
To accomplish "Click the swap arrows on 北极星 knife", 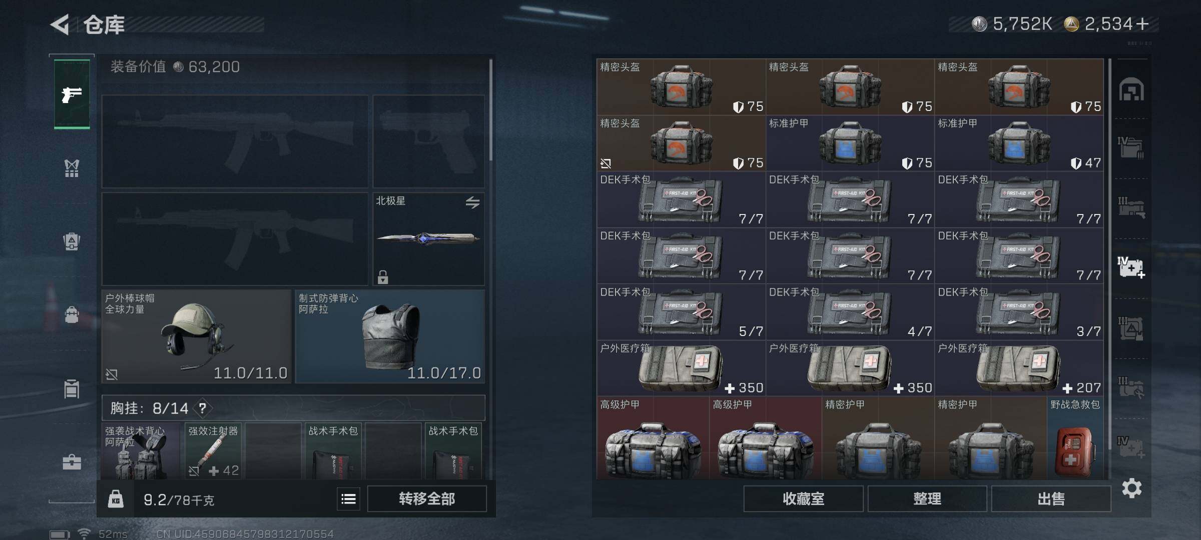I will pyautogui.click(x=472, y=202).
